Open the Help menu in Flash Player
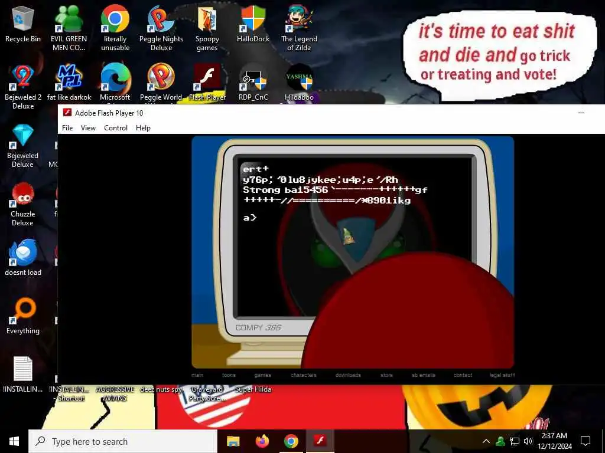 pos(143,128)
